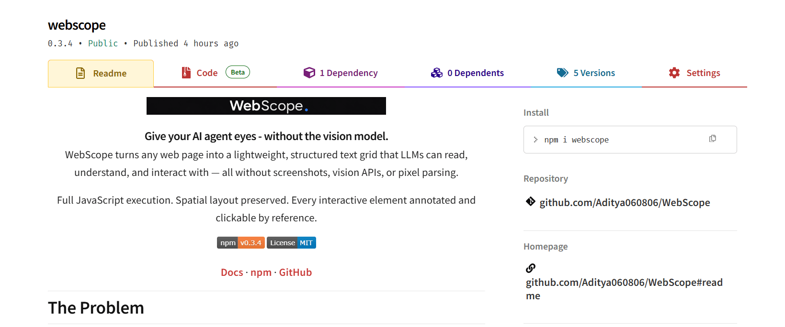The height and width of the screenshot is (327, 785).
Task: Click the red package icon on the Code tab
Action: (x=186, y=73)
